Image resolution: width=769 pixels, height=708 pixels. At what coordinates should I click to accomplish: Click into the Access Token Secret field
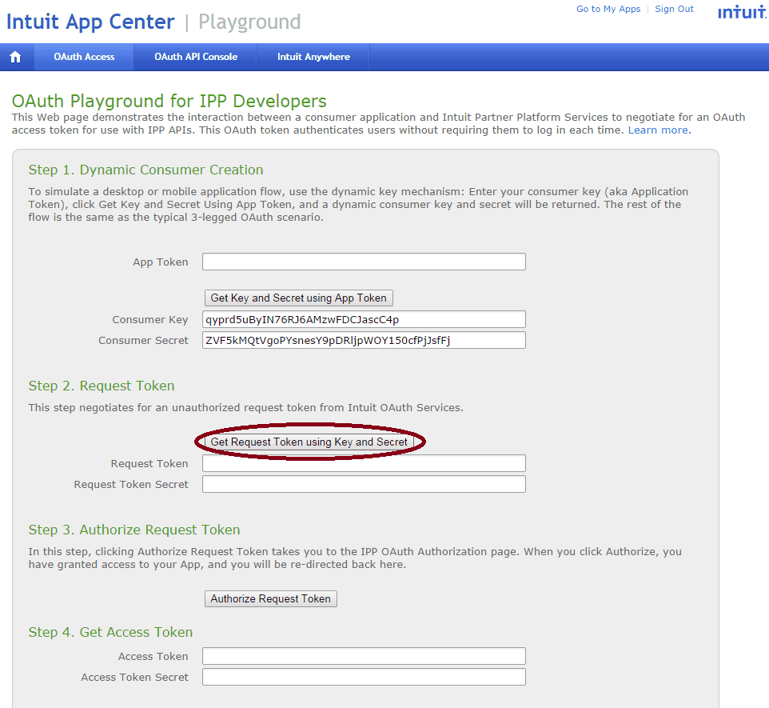364,677
